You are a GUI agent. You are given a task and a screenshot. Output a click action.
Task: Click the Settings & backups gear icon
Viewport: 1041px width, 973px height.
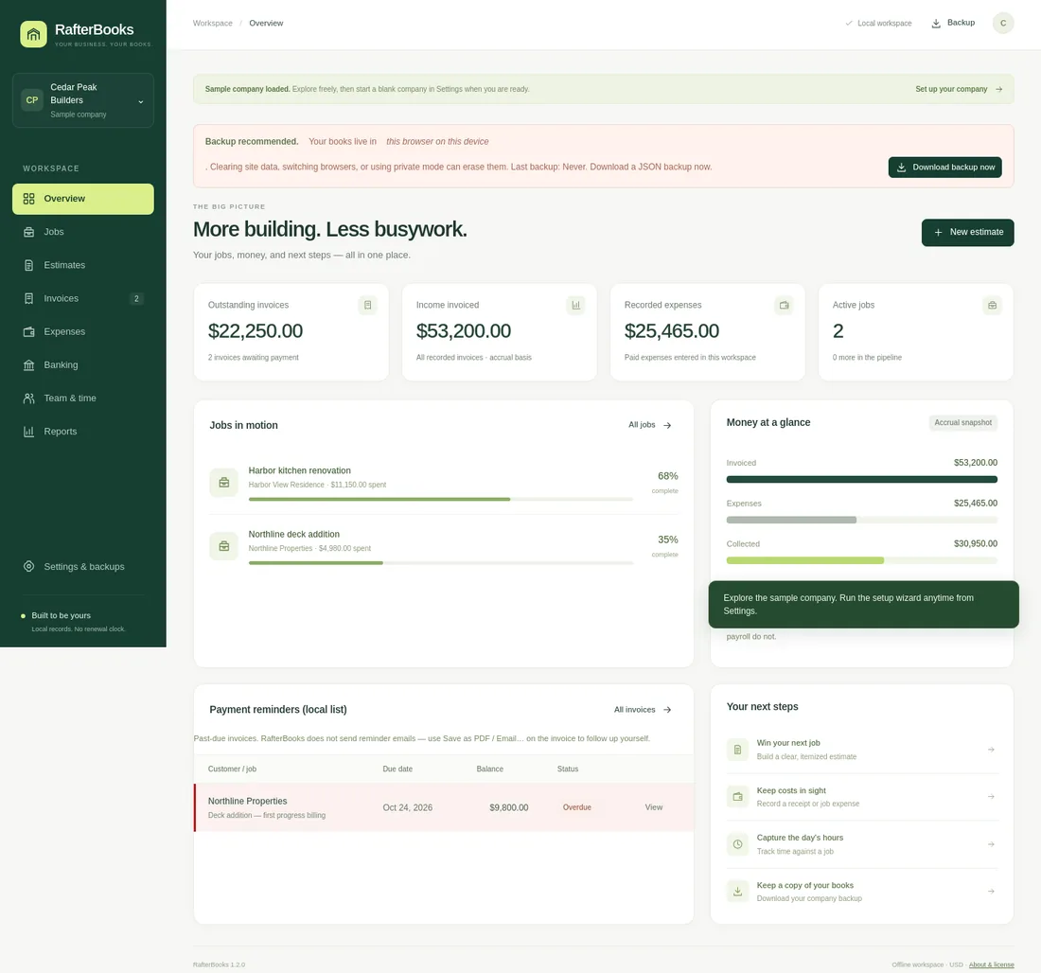pos(28,567)
